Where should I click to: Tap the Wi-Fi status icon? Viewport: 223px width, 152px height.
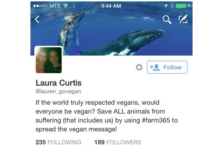[65, 6]
